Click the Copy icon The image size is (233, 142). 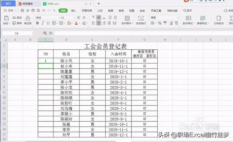pos(14,23)
